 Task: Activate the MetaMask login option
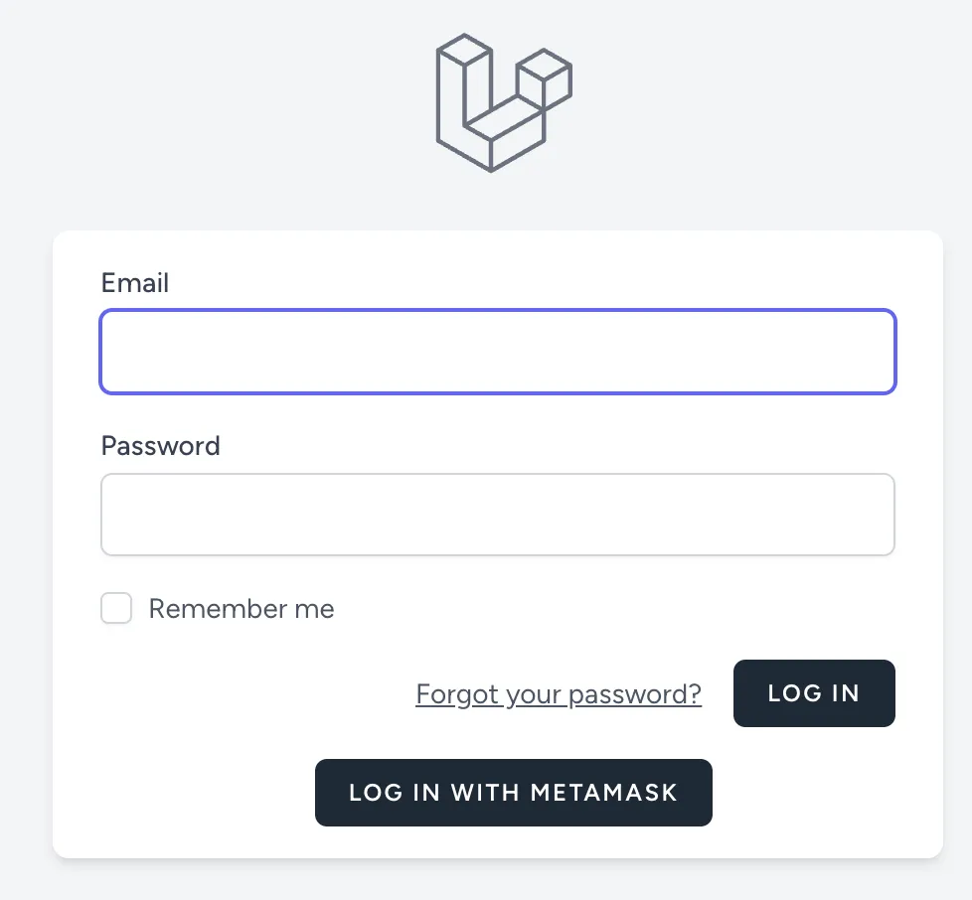tap(513, 792)
